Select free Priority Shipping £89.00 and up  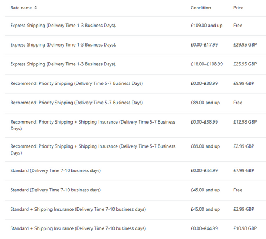135,103
